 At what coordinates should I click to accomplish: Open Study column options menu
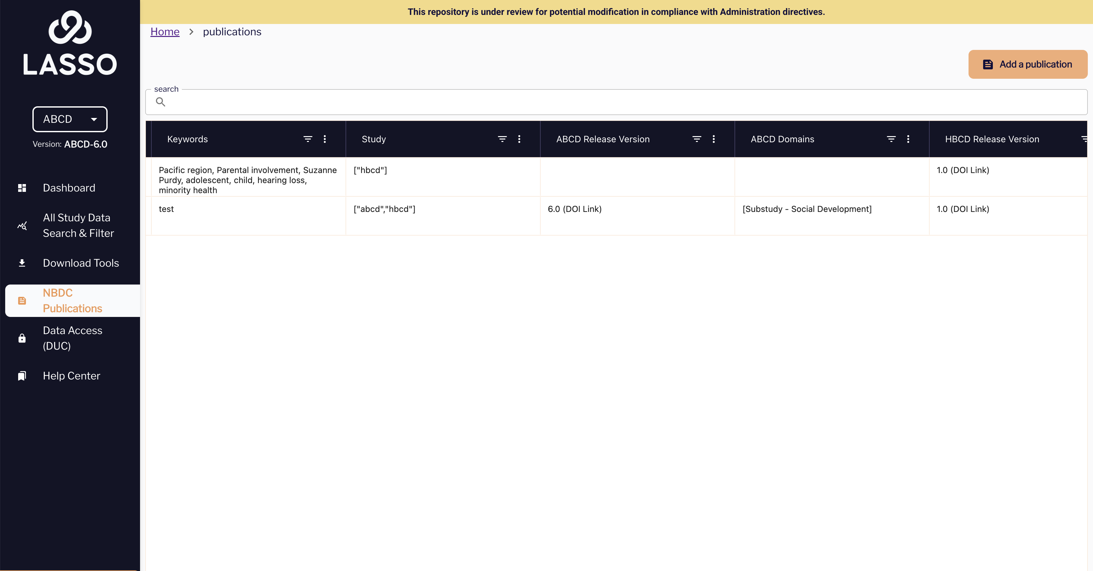click(519, 139)
